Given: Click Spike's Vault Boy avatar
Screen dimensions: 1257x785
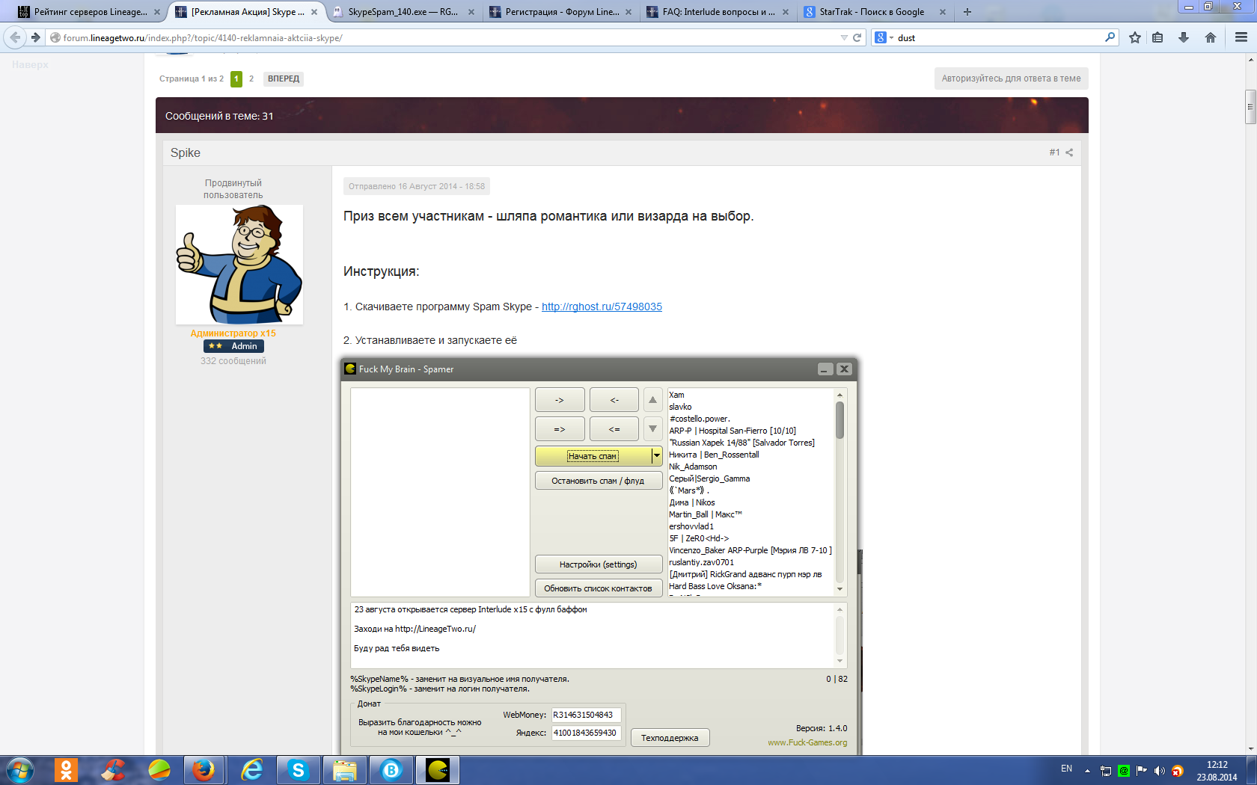Looking at the screenshot, I should (x=239, y=265).
